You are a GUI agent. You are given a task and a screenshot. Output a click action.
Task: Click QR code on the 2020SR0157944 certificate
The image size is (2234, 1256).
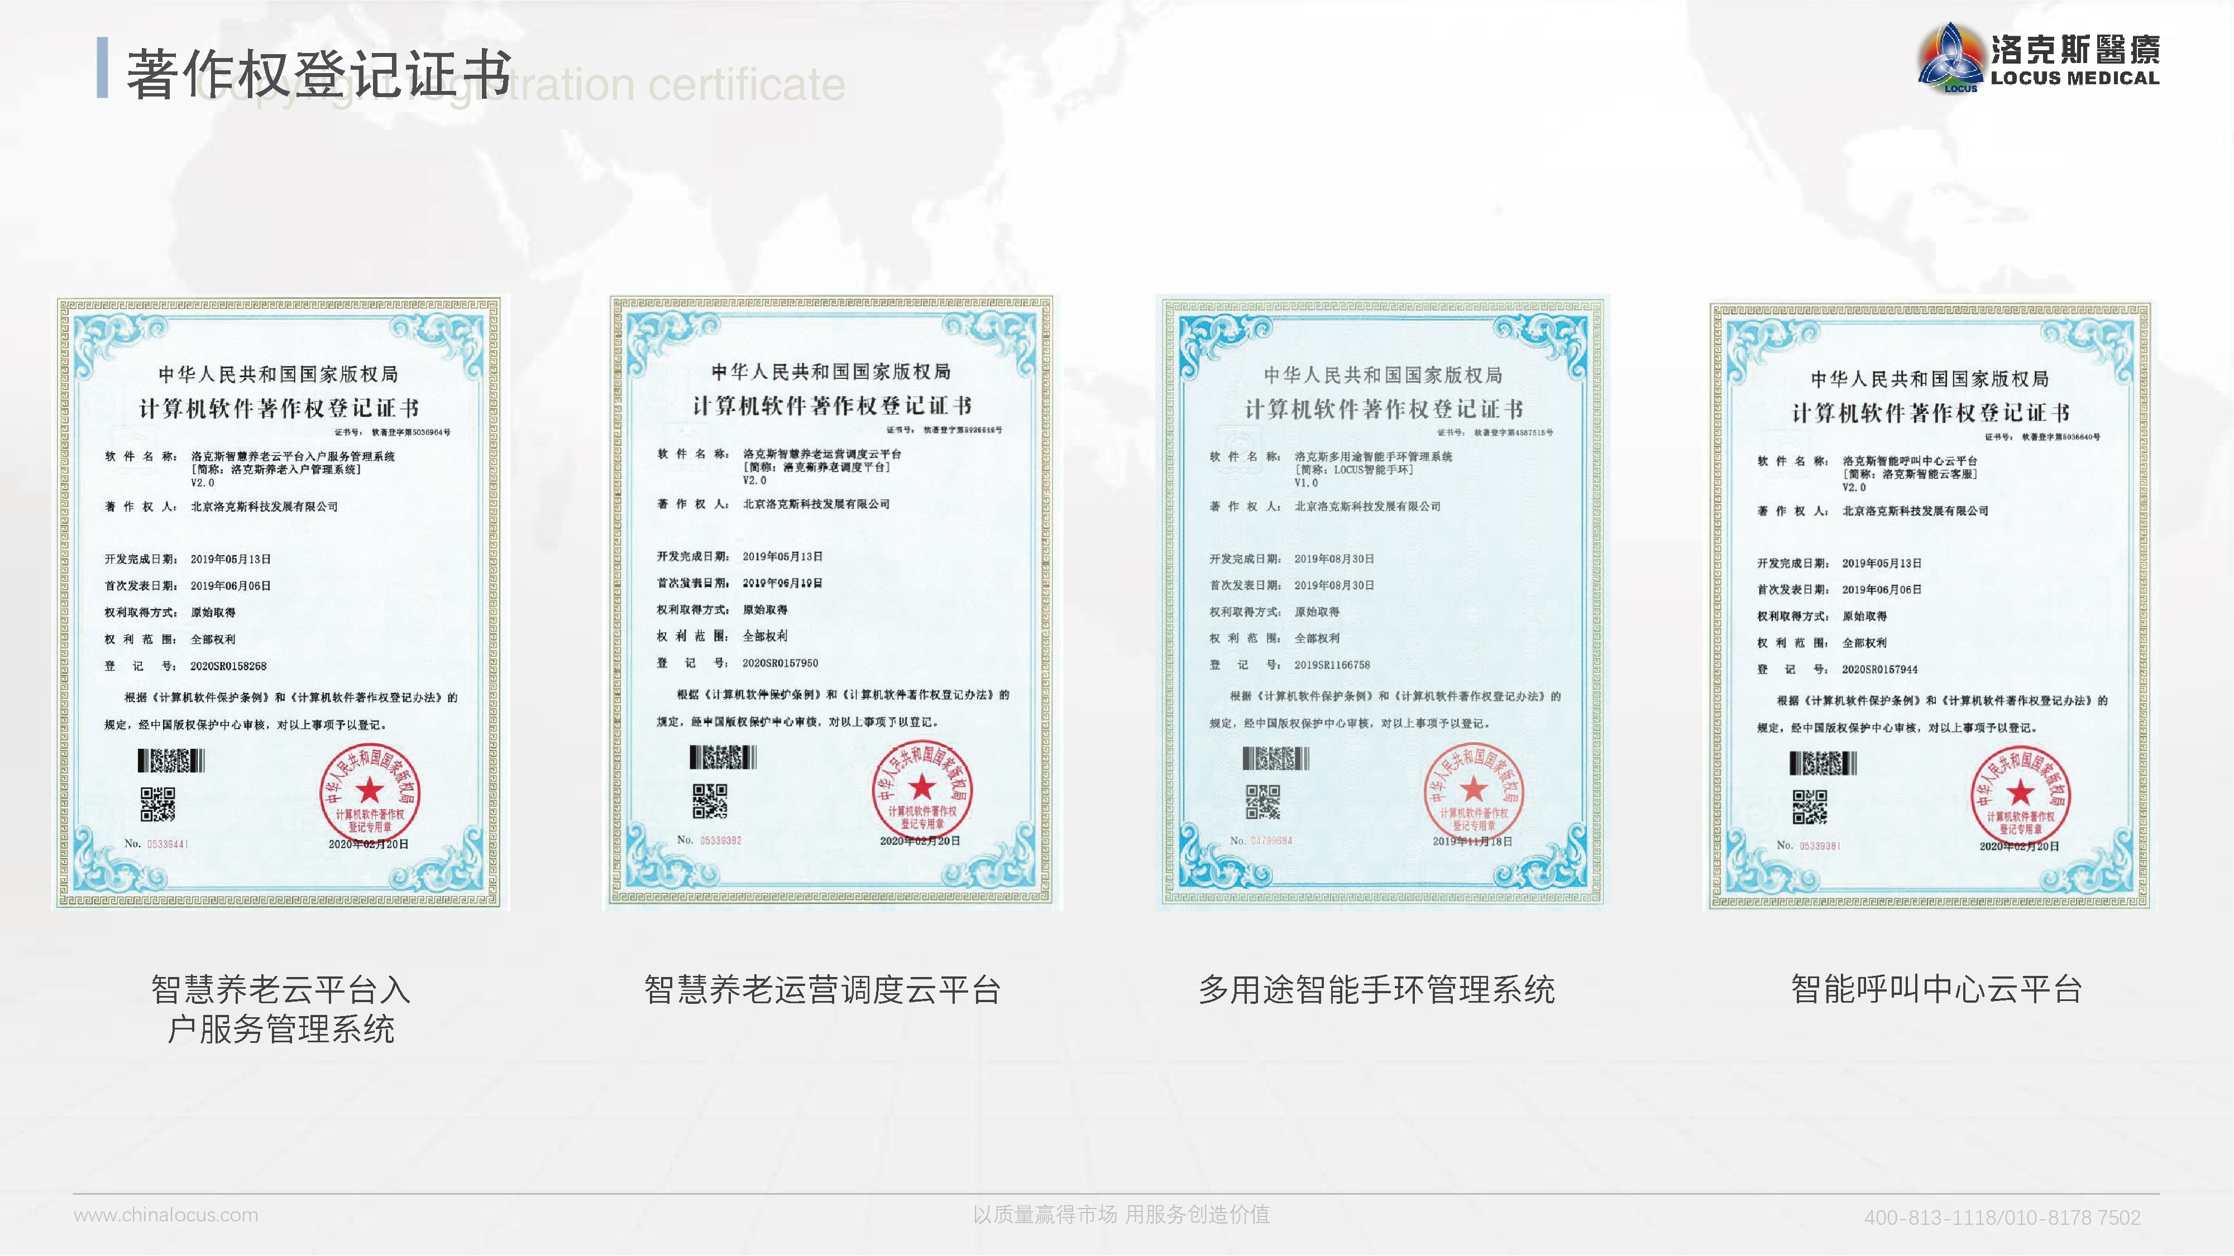1810,806
